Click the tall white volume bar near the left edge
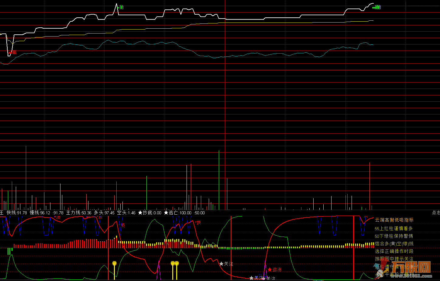Viewport: 440px width, 281px height. coord(26,178)
